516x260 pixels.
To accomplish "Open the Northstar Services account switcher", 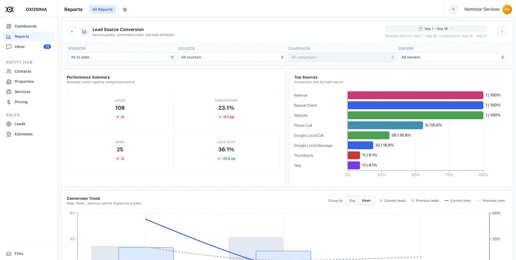I will coord(482,9).
